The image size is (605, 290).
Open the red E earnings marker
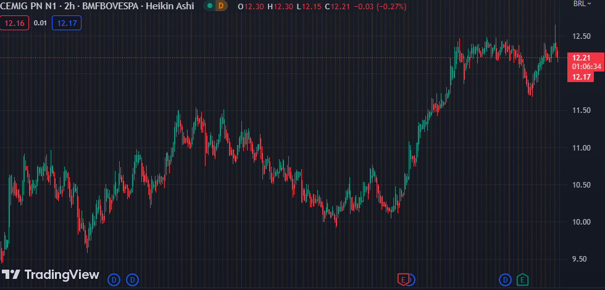(403, 279)
